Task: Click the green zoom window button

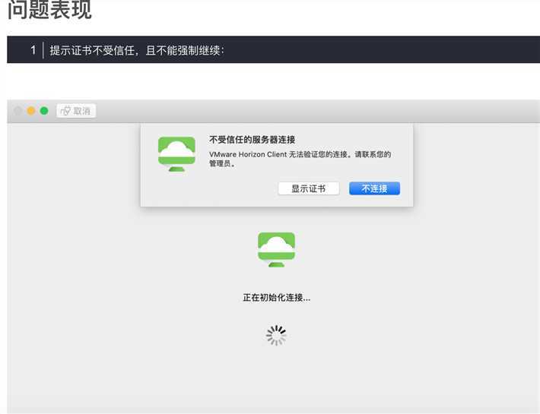Action: pyautogui.click(x=44, y=111)
